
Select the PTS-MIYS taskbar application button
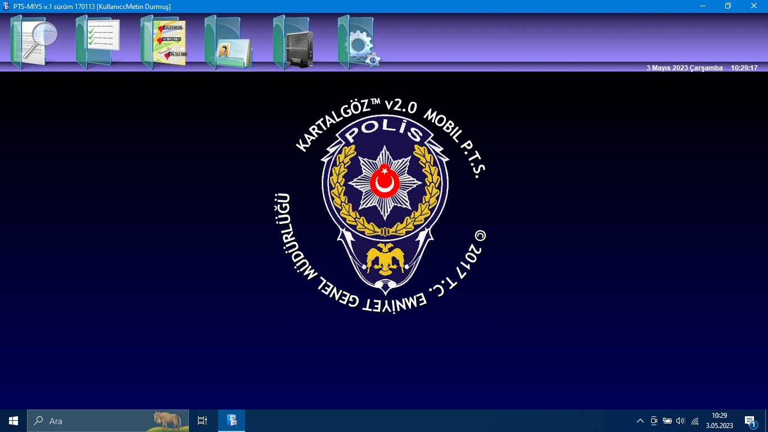pos(232,421)
